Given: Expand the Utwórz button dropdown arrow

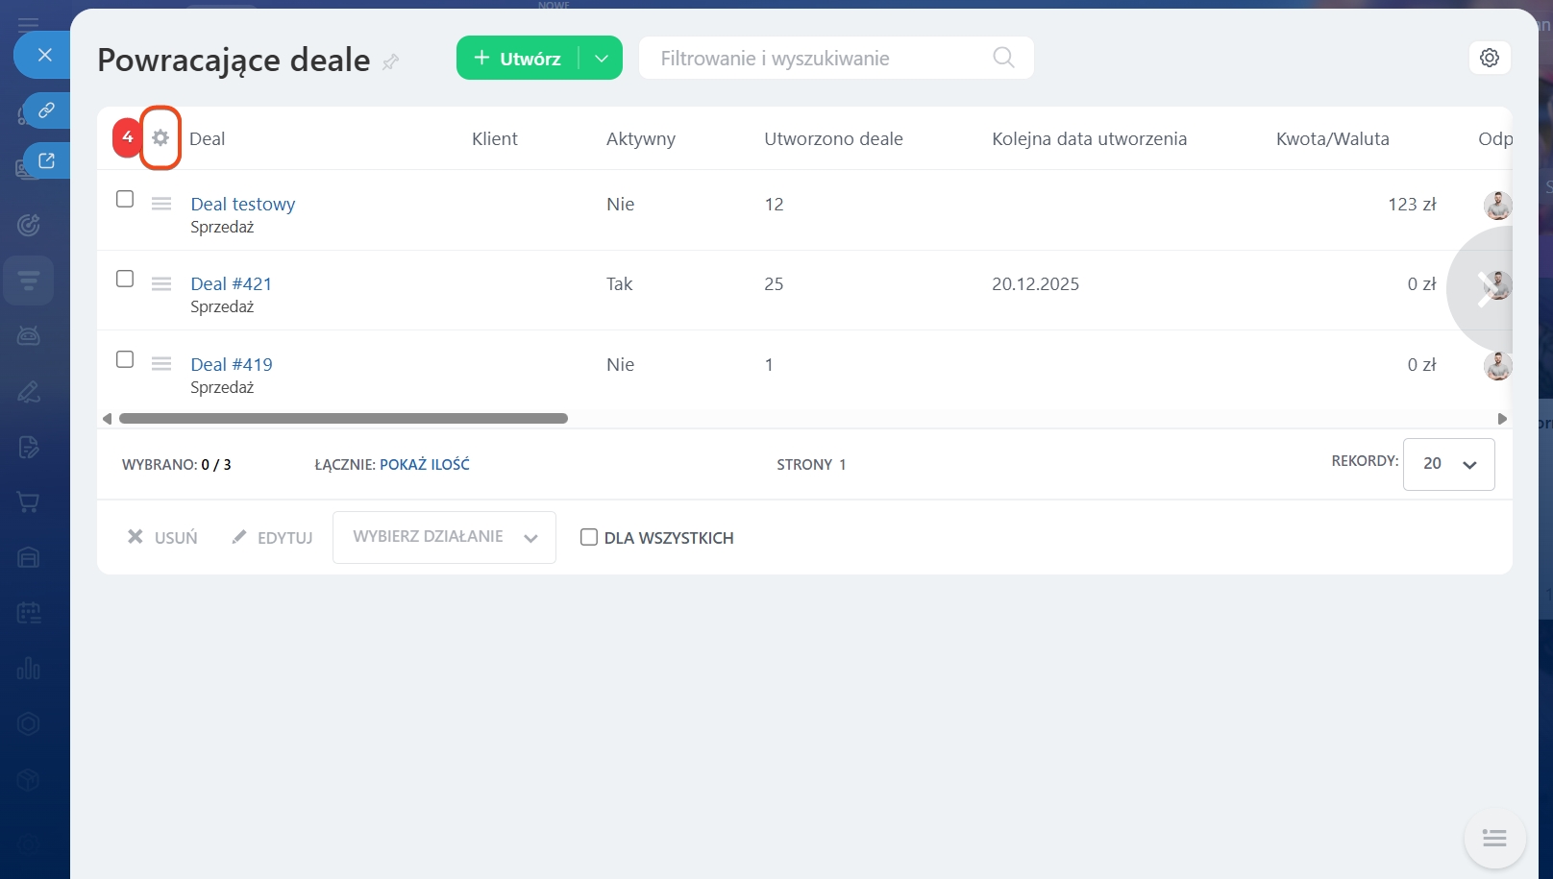Looking at the screenshot, I should click(x=602, y=59).
